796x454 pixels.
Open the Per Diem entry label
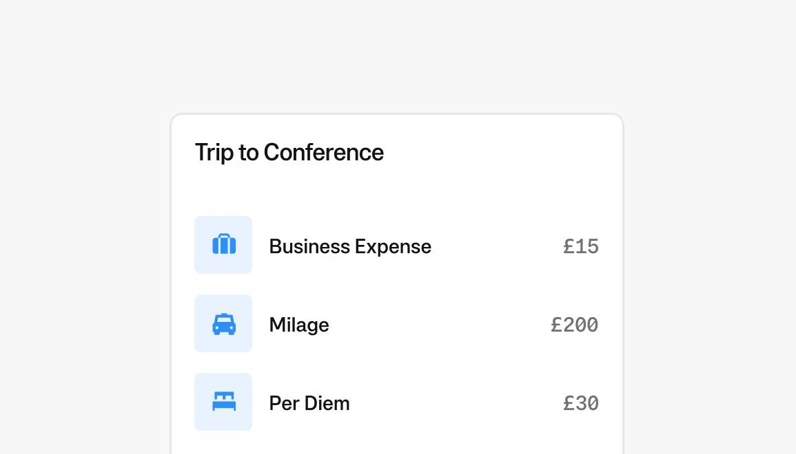[x=309, y=403]
